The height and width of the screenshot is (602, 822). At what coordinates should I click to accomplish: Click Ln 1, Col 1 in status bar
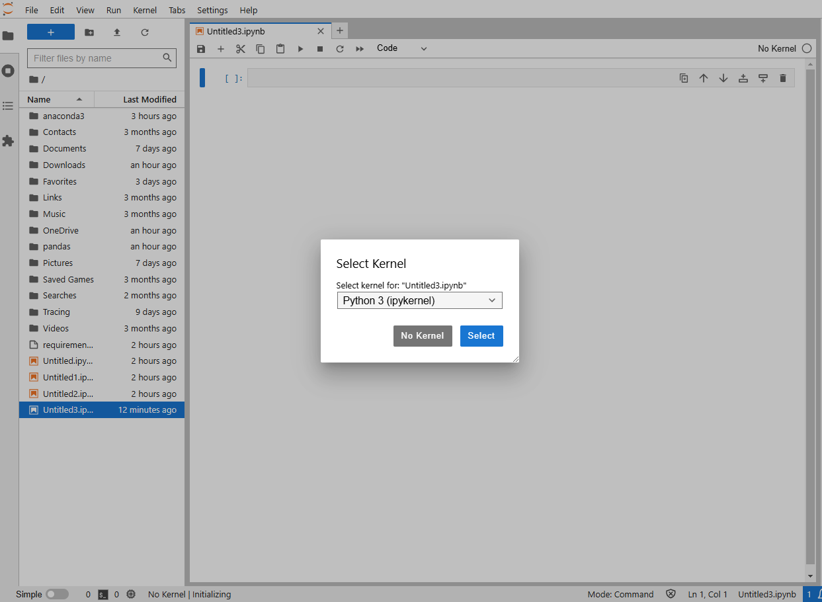click(708, 594)
